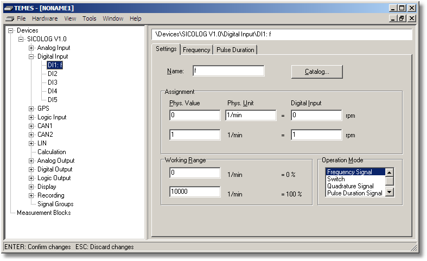Collapse the Digital Input node
427x261 pixels.
(31, 56)
